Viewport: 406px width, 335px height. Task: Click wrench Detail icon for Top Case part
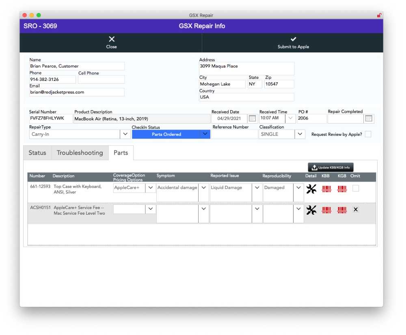(x=311, y=189)
